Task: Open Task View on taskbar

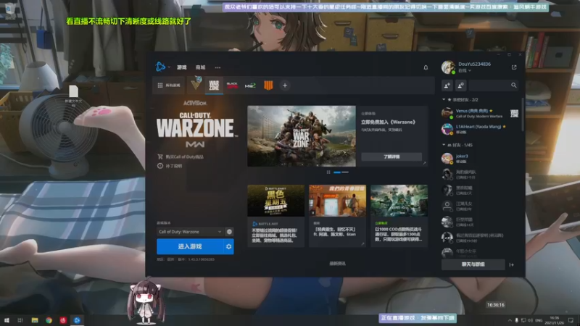Action: coord(20,320)
